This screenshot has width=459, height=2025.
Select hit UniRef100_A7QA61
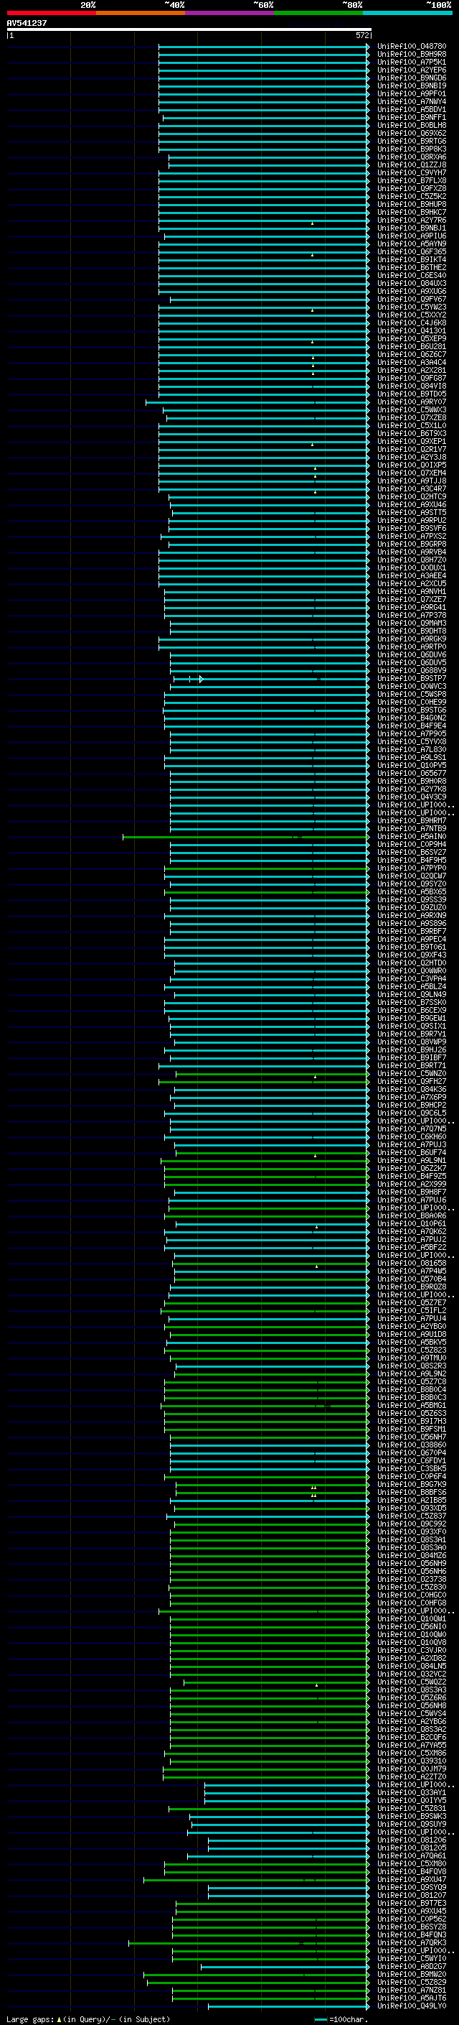tap(412, 1855)
